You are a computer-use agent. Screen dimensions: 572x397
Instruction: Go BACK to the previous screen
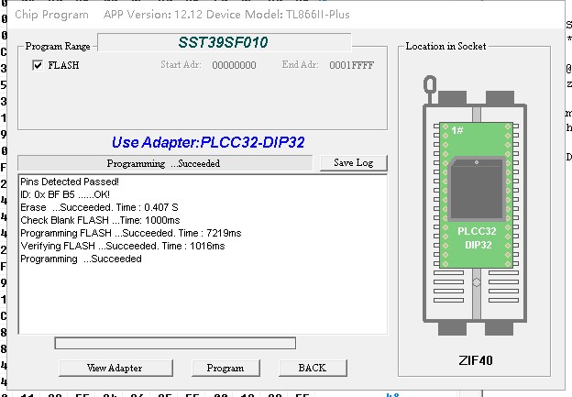click(312, 368)
